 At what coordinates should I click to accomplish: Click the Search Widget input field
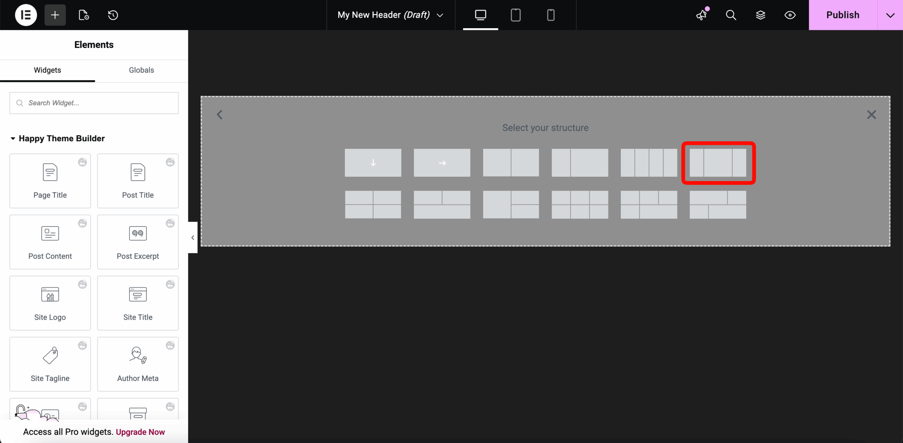pos(94,103)
